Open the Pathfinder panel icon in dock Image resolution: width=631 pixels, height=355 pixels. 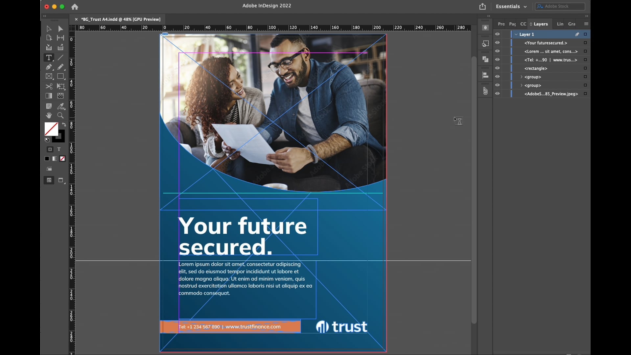tap(485, 59)
